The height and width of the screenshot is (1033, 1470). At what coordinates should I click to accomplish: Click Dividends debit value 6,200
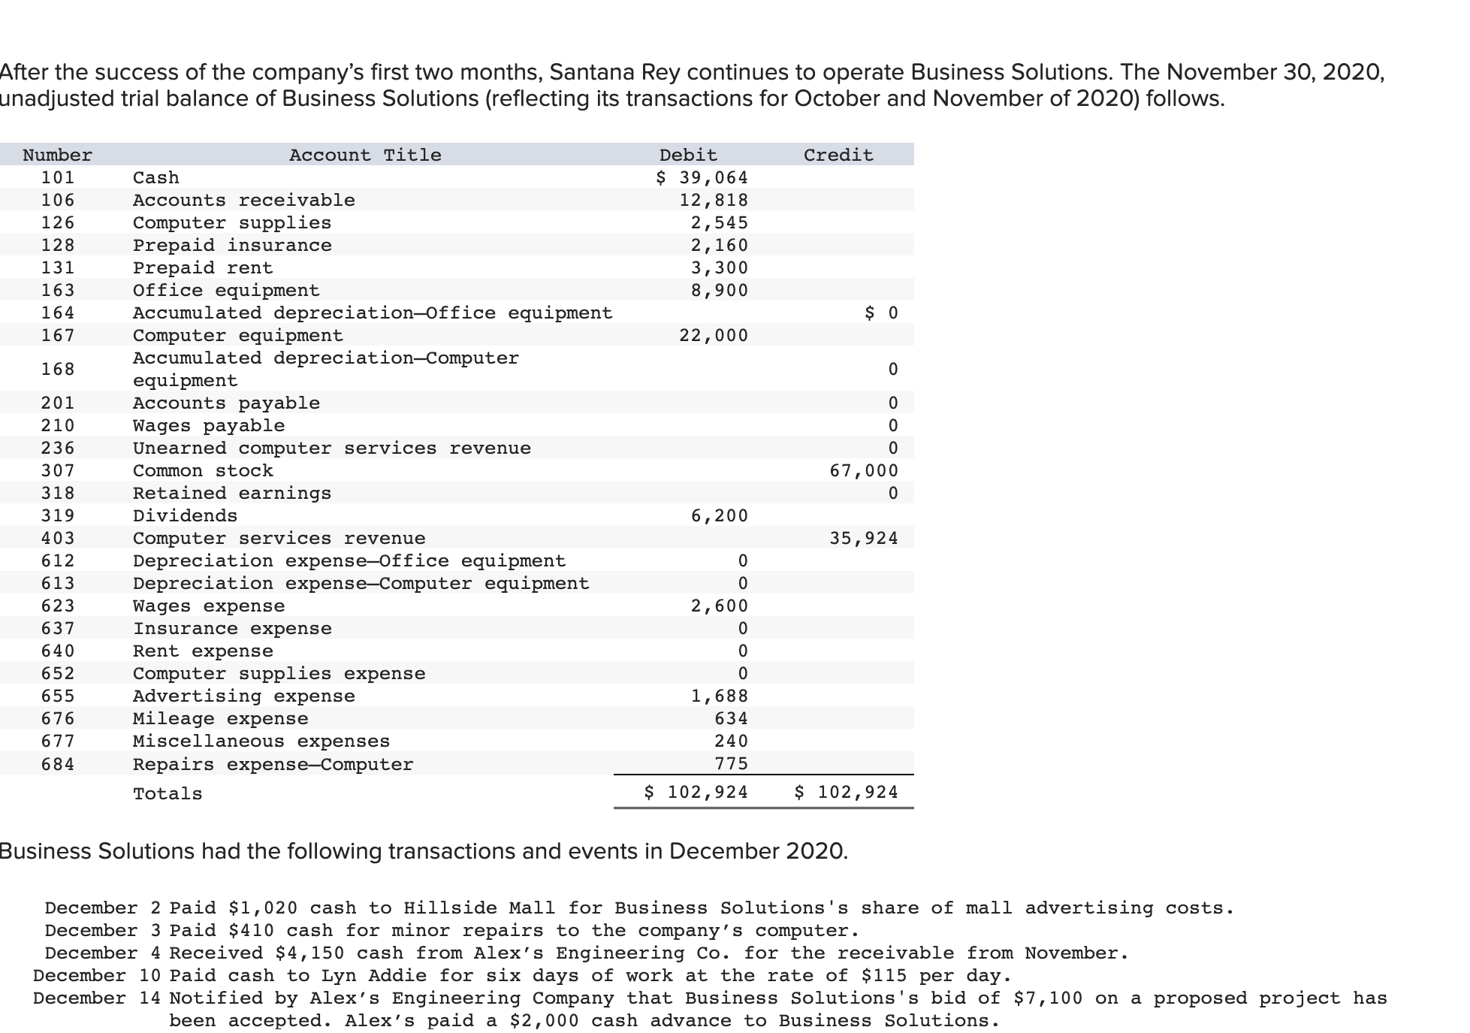click(x=719, y=516)
